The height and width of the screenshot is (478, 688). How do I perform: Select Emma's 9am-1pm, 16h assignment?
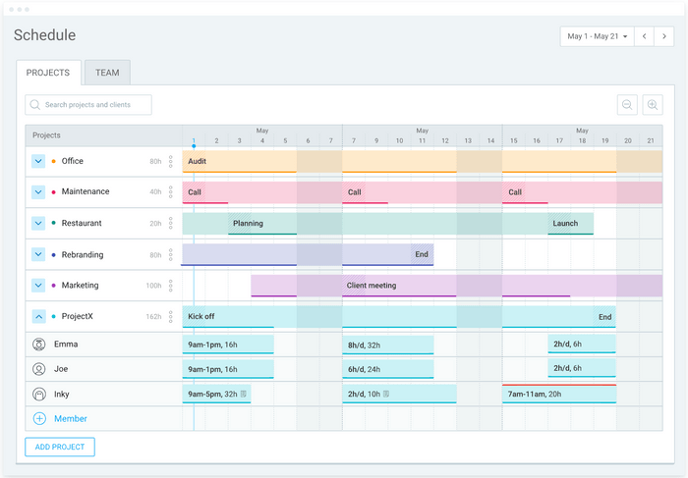tap(228, 345)
